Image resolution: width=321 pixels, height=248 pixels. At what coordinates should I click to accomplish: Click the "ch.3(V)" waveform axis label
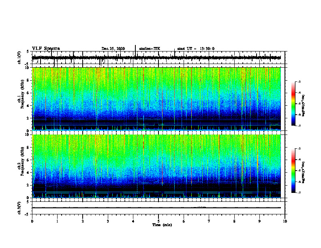coord(19,208)
